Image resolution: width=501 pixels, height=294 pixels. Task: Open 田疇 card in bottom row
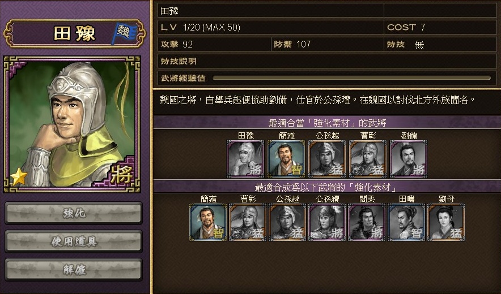tap(406, 222)
